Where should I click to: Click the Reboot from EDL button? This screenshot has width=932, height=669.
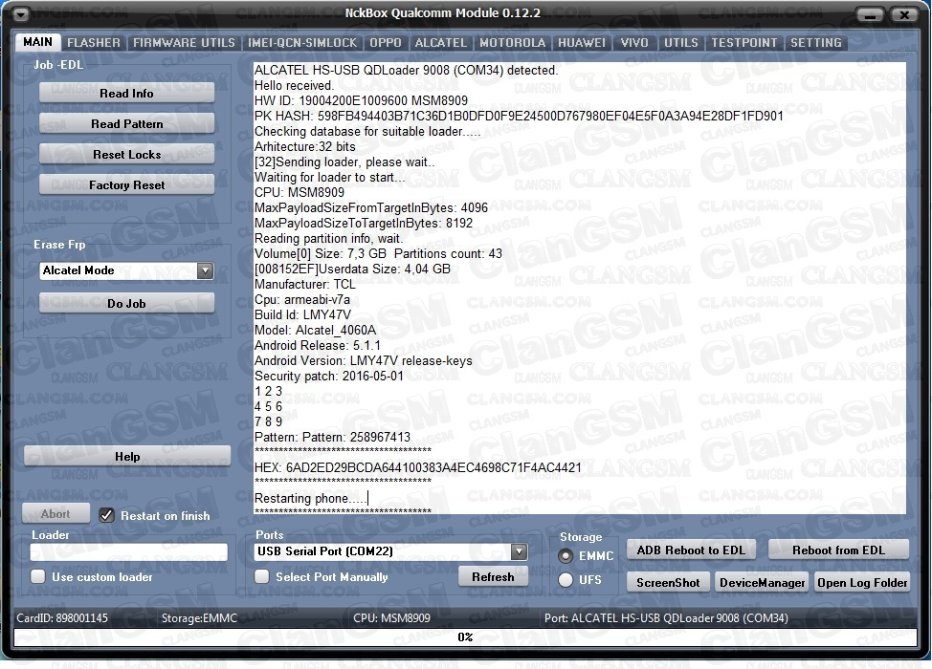point(838,550)
